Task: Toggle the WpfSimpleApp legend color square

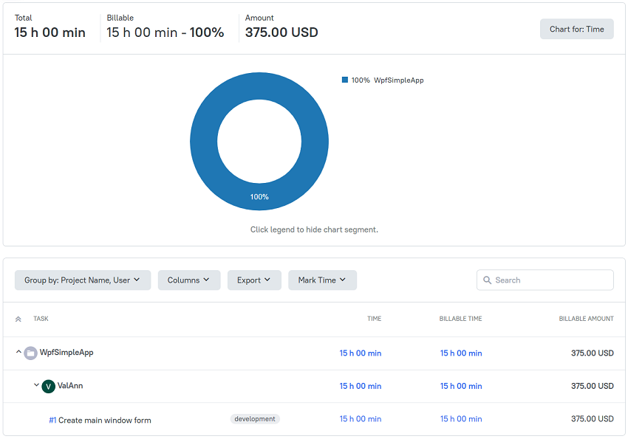Action: click(x=345, y=80)
